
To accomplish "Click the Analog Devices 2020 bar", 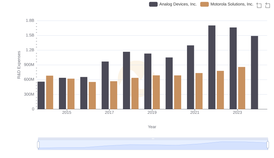I will pos(169,83).
